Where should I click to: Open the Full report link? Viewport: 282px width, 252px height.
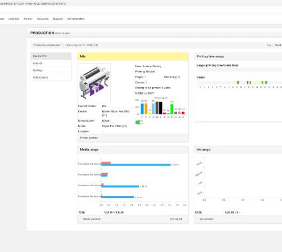[x=176, y=219]
